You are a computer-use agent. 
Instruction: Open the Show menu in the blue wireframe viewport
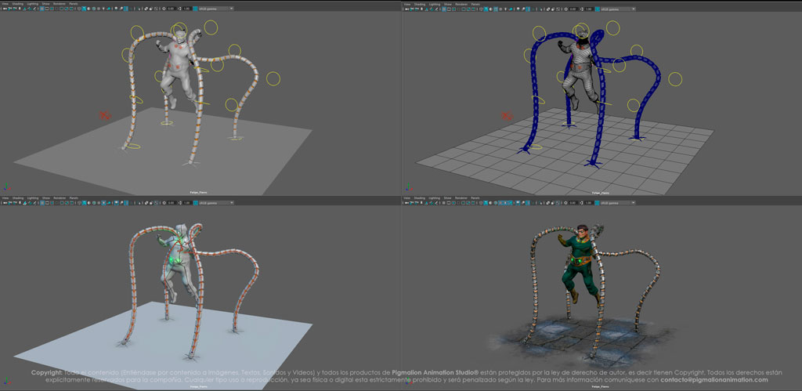(447, 4)
